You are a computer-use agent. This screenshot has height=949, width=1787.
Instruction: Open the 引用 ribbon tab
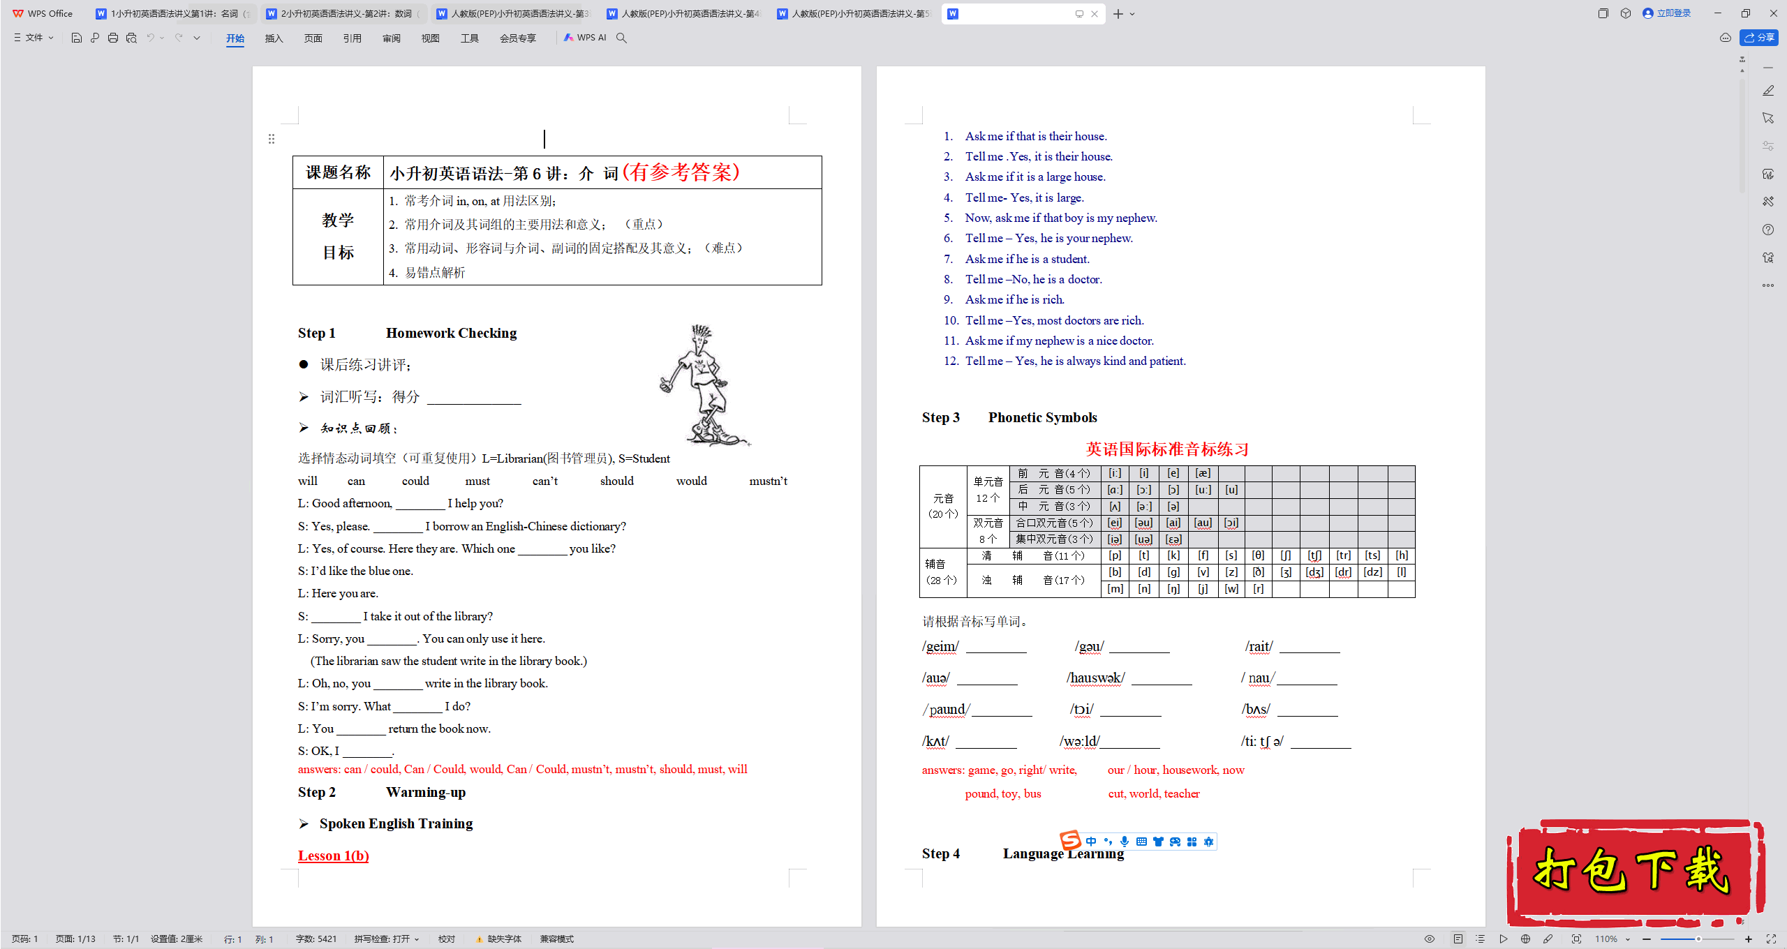(x=353, y=38)
